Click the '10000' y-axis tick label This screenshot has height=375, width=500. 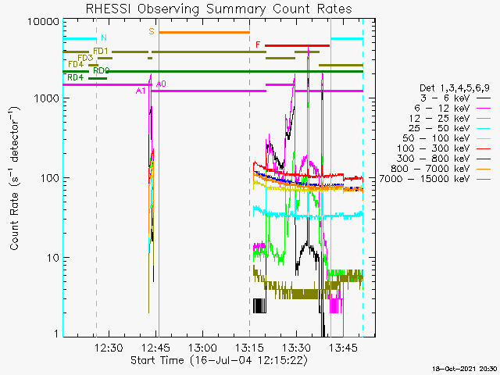click(44, 22)
